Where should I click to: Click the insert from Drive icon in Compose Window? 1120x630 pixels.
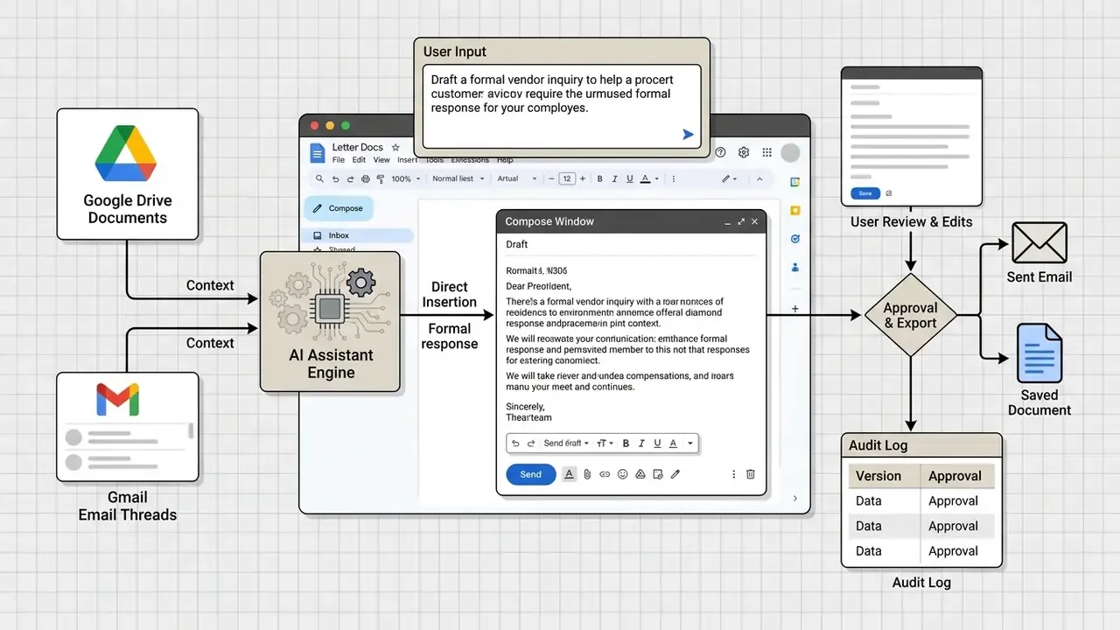[x=640, y=474]
